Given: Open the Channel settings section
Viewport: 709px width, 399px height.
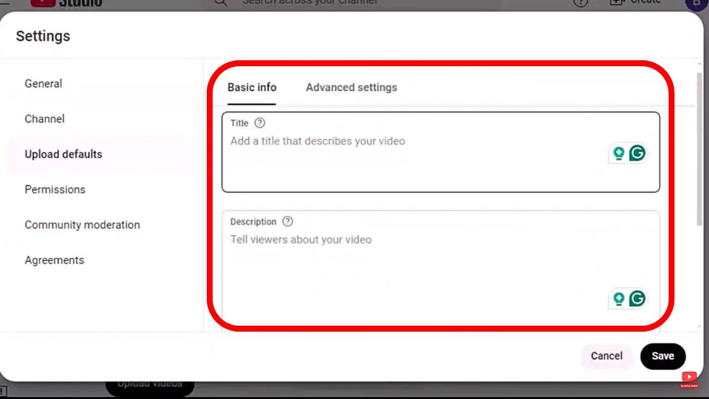Looking at the screenshot, I should click(x=44, y=119).
